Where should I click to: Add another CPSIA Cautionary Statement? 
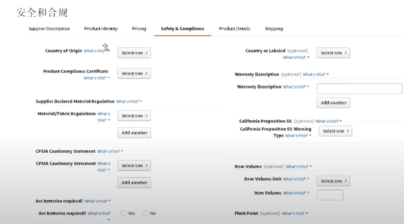[x=134, y=183]
